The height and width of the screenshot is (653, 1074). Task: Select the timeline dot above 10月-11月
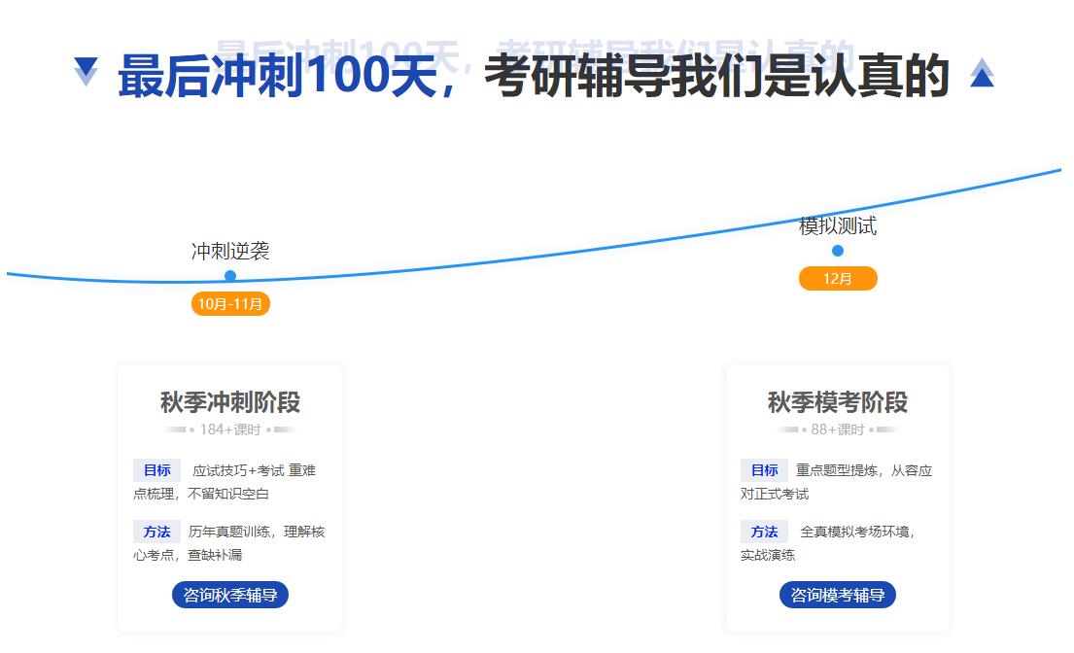pos(231,275)
